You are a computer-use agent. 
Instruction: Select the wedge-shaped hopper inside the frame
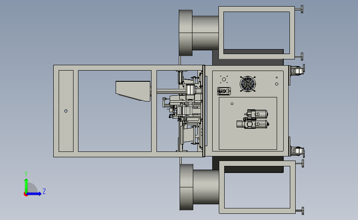point(133,91)
